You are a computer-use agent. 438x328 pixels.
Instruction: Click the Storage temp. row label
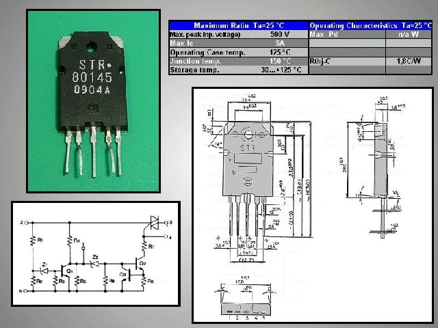pos(195,69)
